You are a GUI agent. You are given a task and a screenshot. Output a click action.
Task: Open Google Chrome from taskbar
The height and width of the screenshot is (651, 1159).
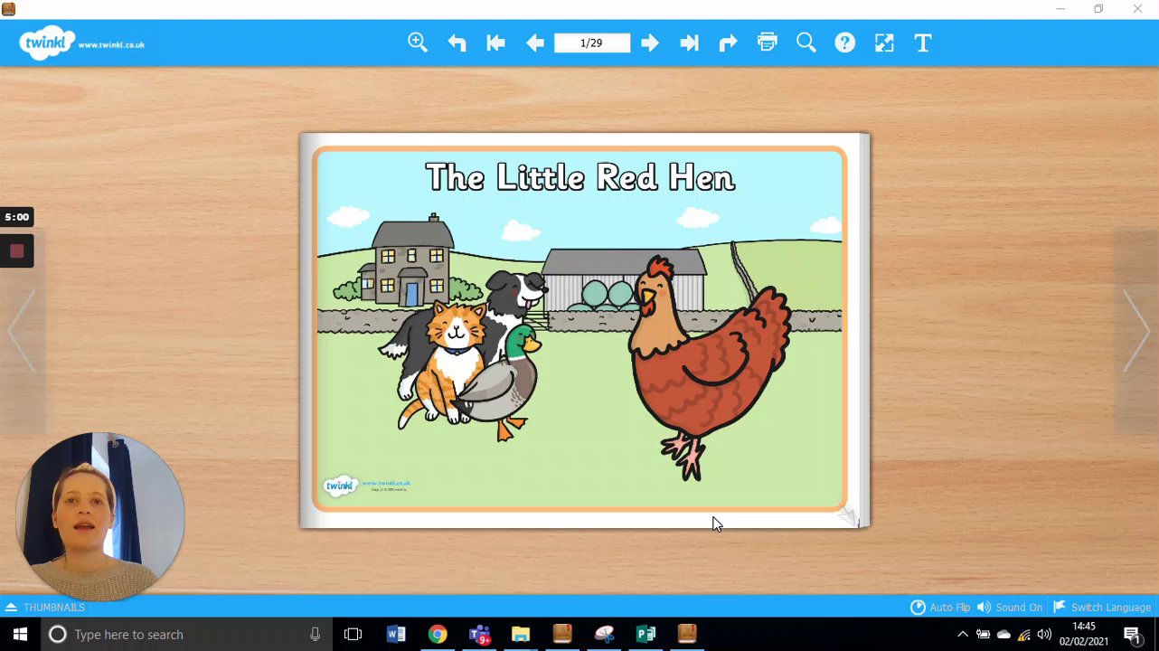437,635
